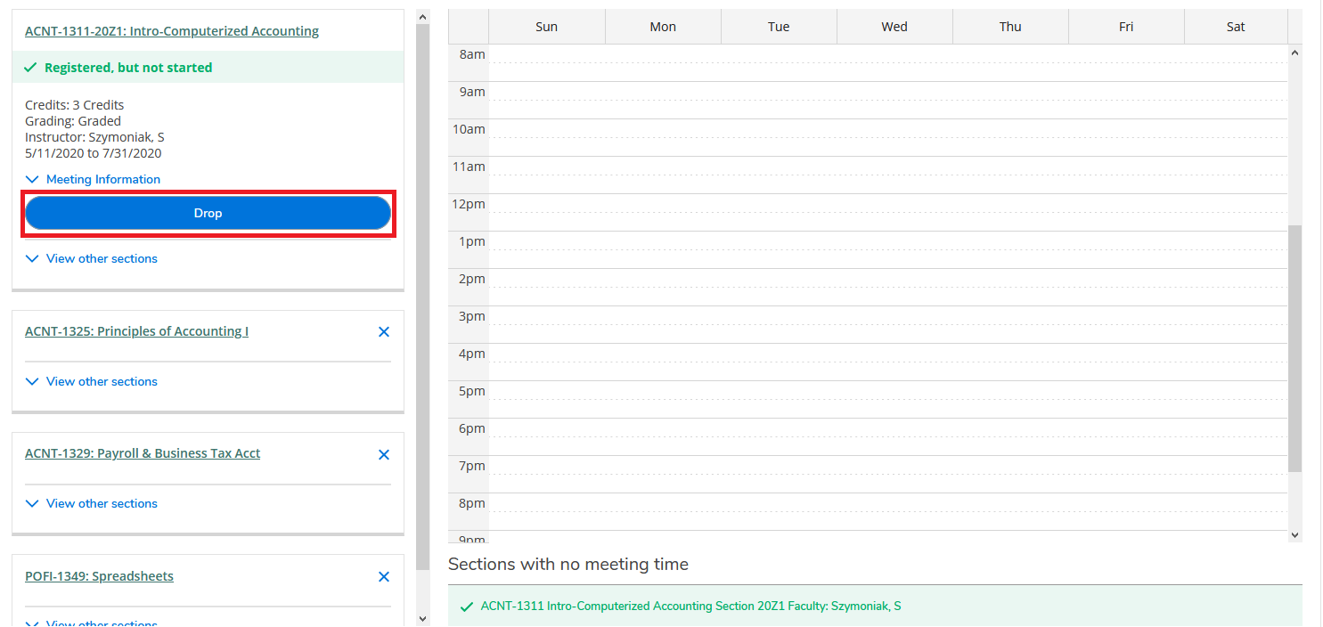Click the Sections with no meeting time heading
Viewport: 1323px width, 627px height.
tap(568, 564)
